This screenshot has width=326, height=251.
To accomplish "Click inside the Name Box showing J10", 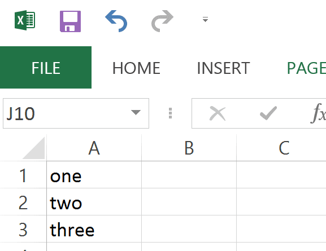I will [x=67, y=113].
